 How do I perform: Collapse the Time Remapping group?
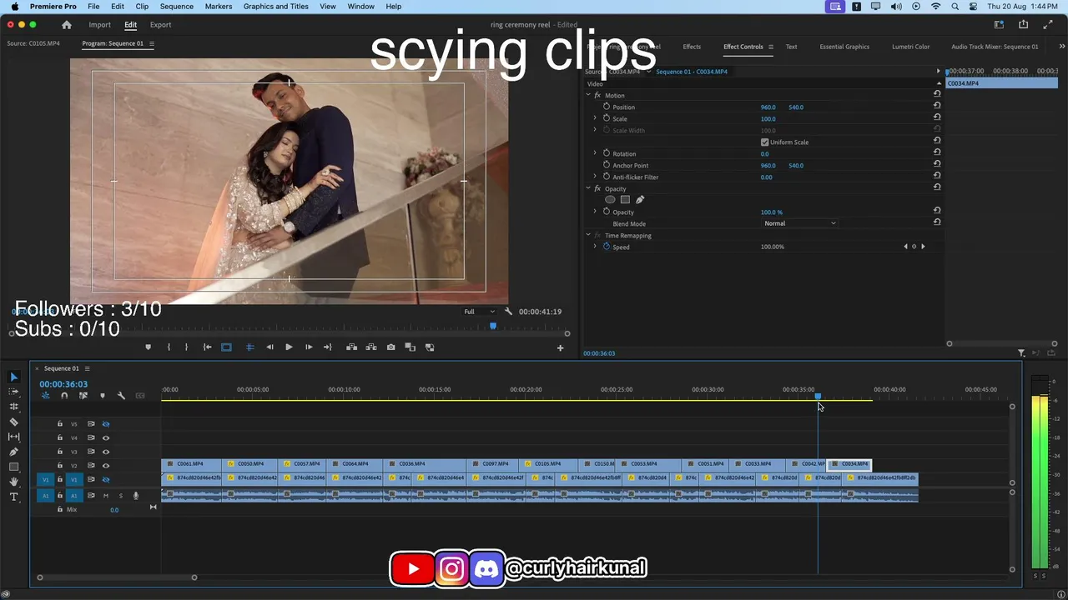tap(588, 236)
